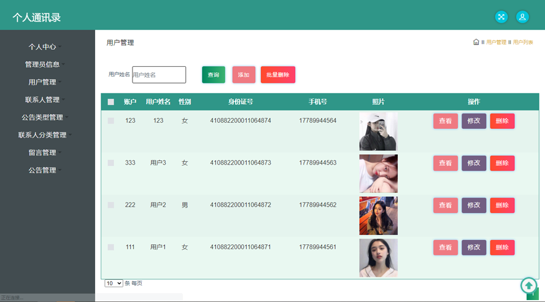Select phone number 17789944561
The width and height of the screenshot is (545, 302).
pos(318,247)
